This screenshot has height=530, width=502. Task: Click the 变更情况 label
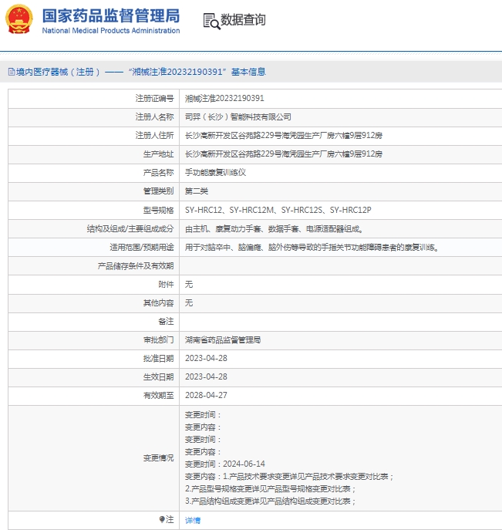[x=158, y=458]
